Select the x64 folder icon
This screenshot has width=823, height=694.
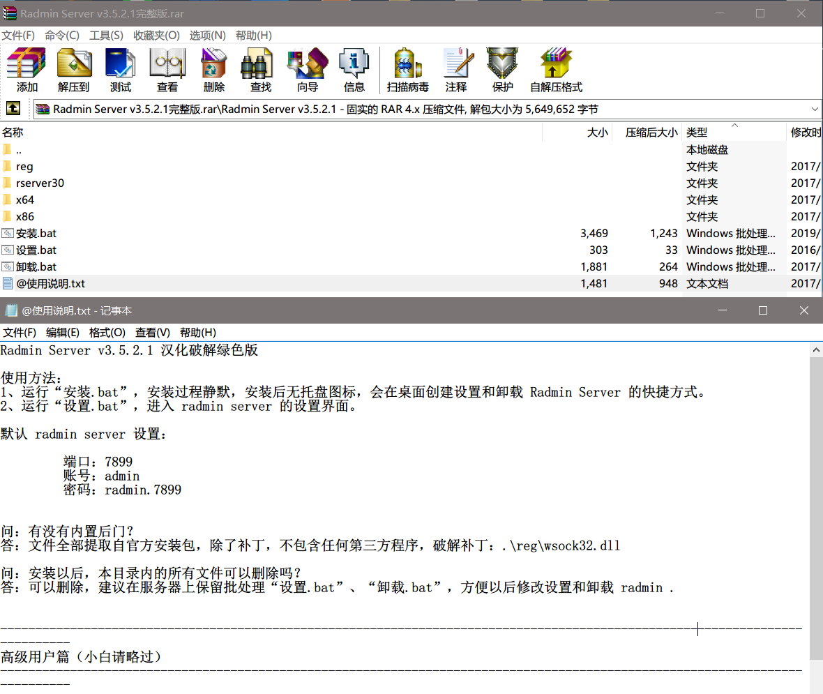coord(7,200)
